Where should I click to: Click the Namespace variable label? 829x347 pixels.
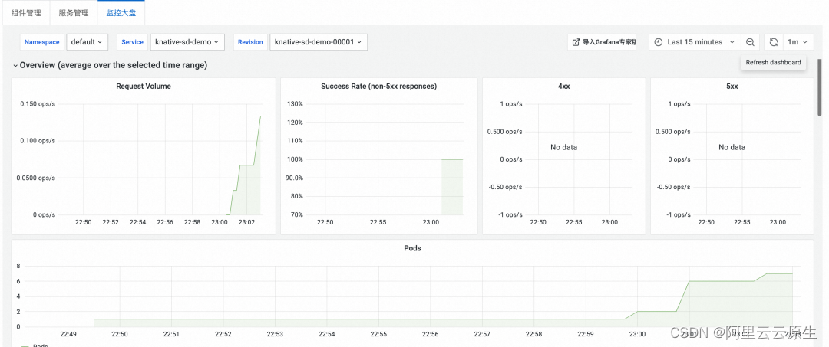[41, 42]
